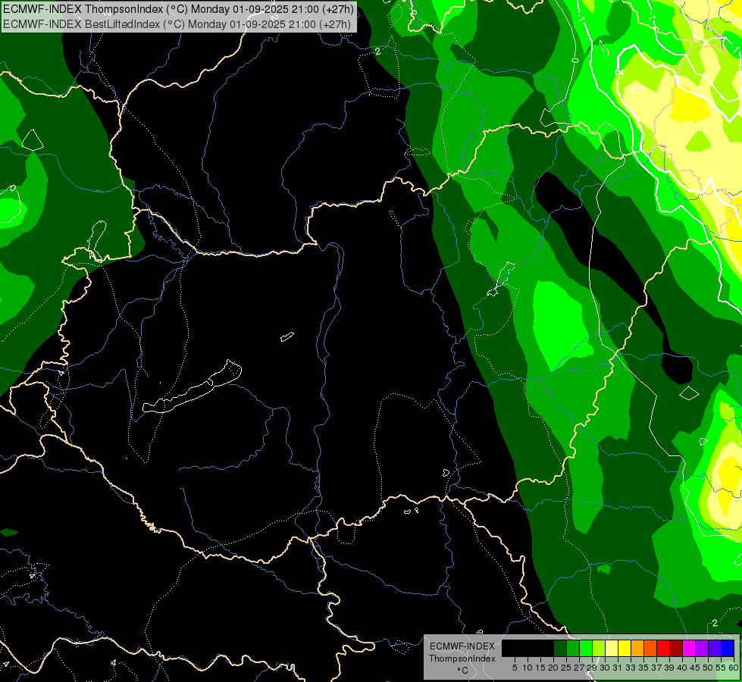Select the bright red 37–39 legend swatch
Screen dimensions: 742x682
coord(663,648)
